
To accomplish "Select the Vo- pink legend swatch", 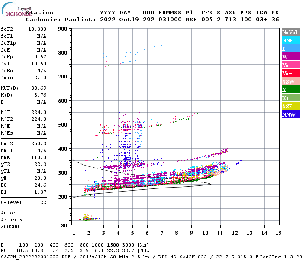I will pos(291,65).
